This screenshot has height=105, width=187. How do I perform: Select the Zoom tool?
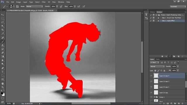click(x=3, y=87)
